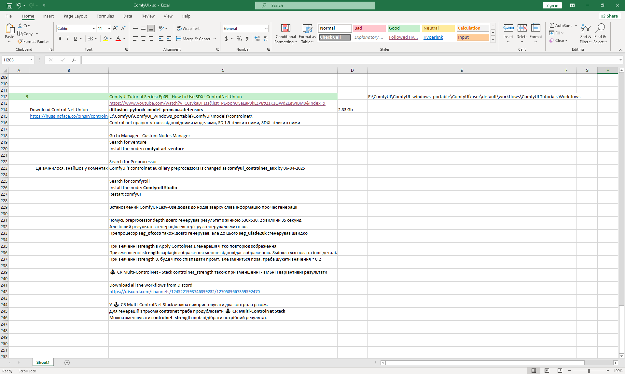The height and width of the screenshot is (374, 625).
Task: Open the Discord channels hyperlink in the sheet
Action: pos(184,291)
